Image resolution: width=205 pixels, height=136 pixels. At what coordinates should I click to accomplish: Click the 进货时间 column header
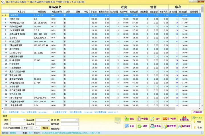pos(194,12)
